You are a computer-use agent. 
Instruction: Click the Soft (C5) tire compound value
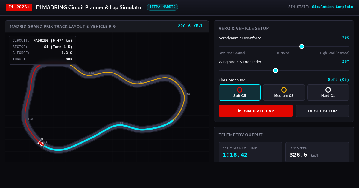[x=339, y=80]
